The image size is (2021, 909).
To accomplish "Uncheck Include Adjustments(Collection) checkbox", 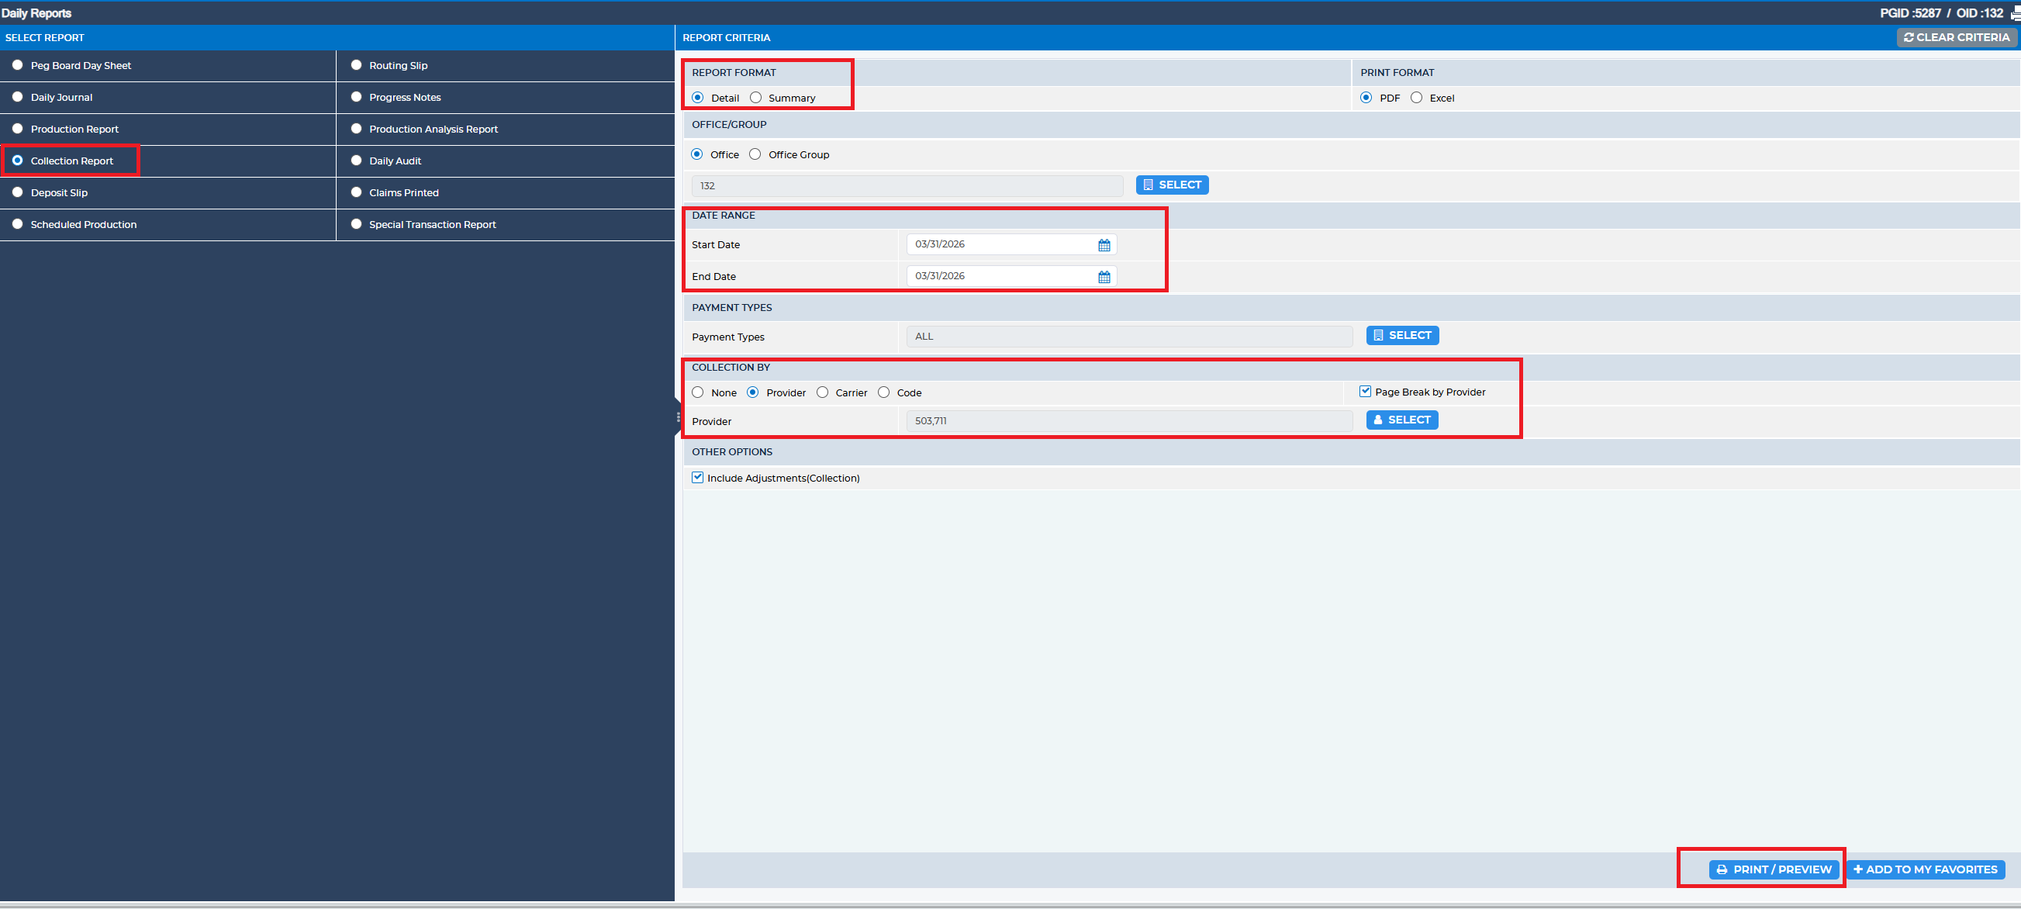I will [697, 478].
